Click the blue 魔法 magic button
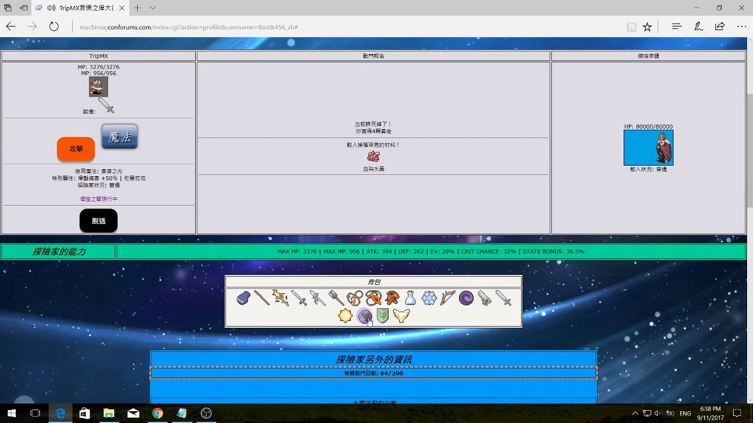 tap(119, 137)
